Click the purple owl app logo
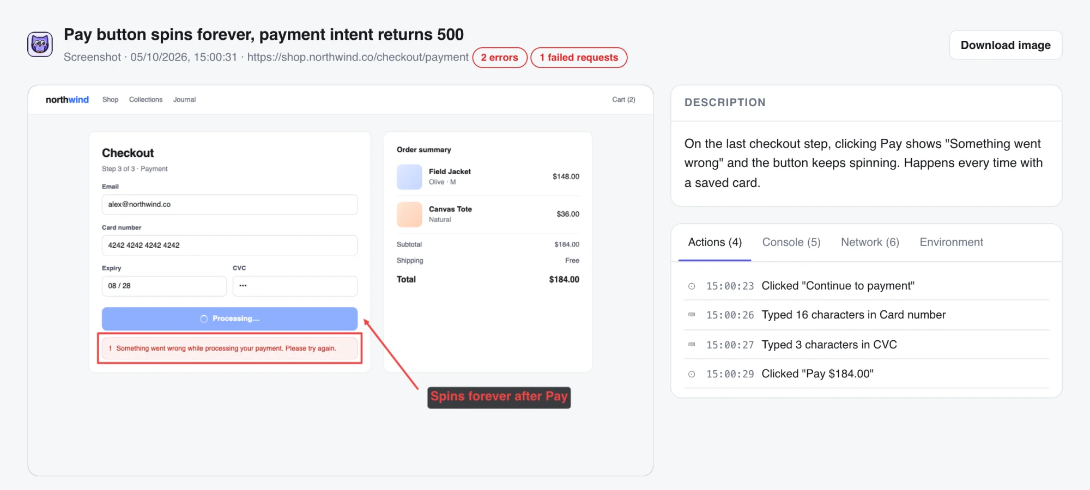Image resolution: width=1090 pixels, height=490 pixels. pyautogui.click(x=40, y=45)
